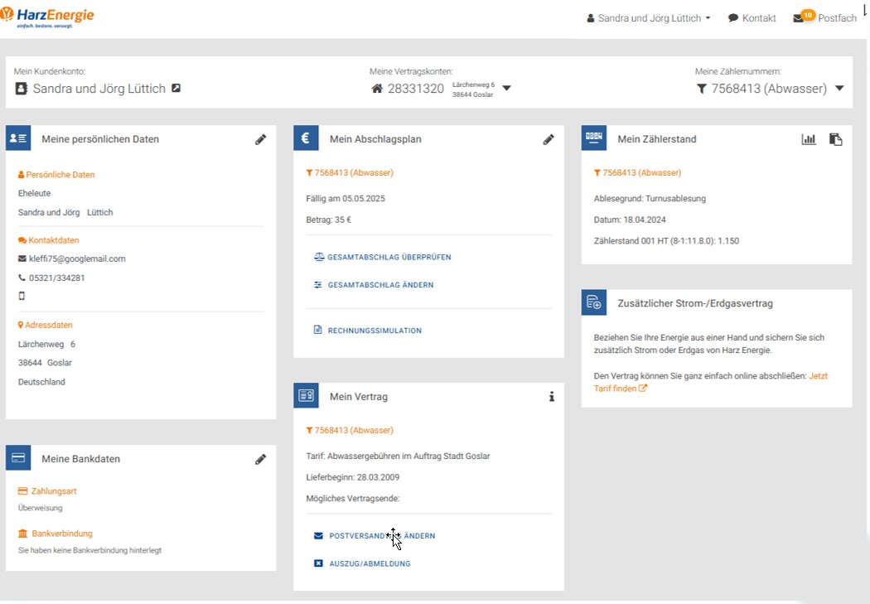Screen dimensions: 870x604
Task: Edit bank data via the pencil icon
Action: (x=260, y=459)
